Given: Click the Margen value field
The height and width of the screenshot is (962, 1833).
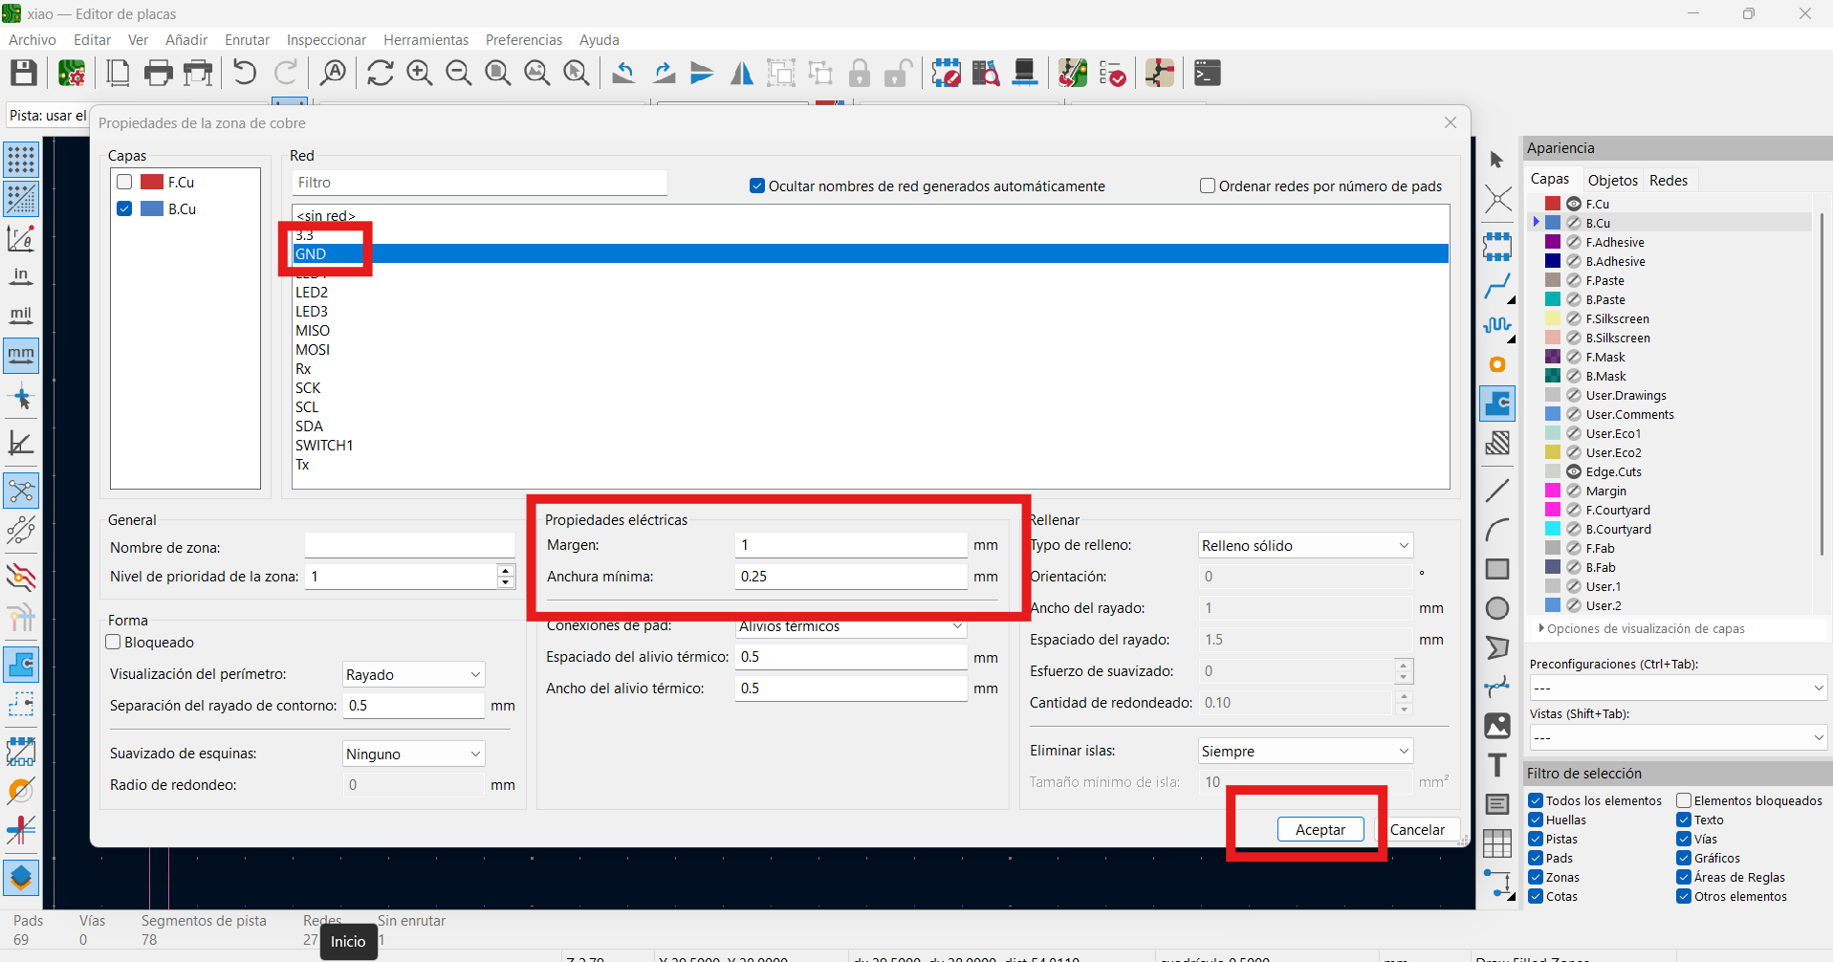Looking at the screenshot, I should (851, 545).
